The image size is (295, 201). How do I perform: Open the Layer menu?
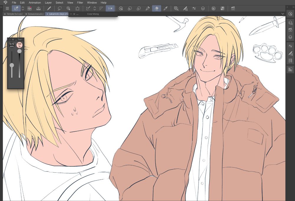coord(48,3)
